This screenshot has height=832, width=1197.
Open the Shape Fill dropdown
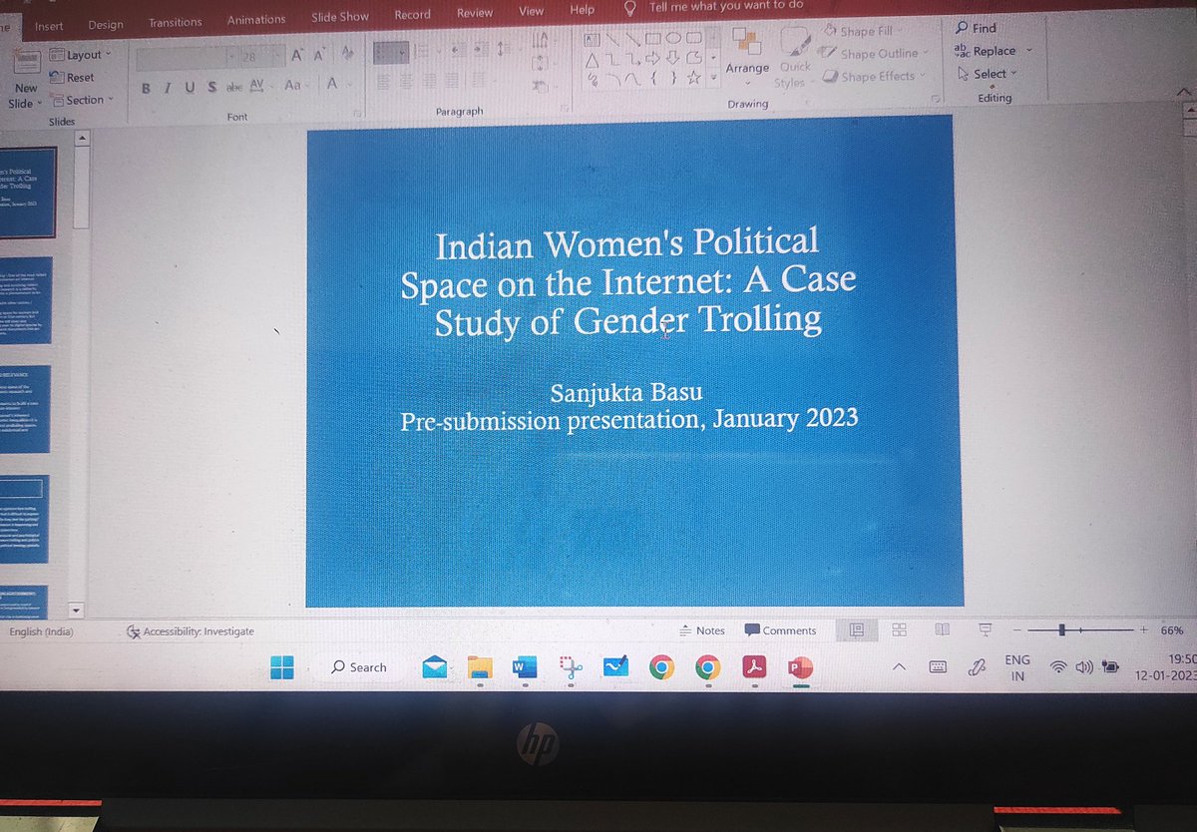tap(864, 32)
